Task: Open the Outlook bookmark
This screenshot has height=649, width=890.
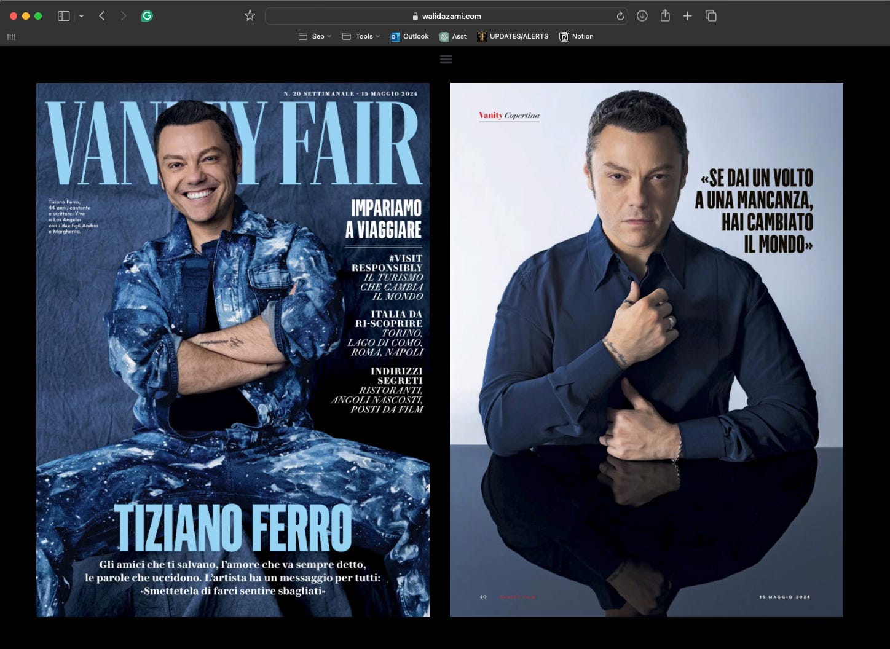Action: click(409, 36)
